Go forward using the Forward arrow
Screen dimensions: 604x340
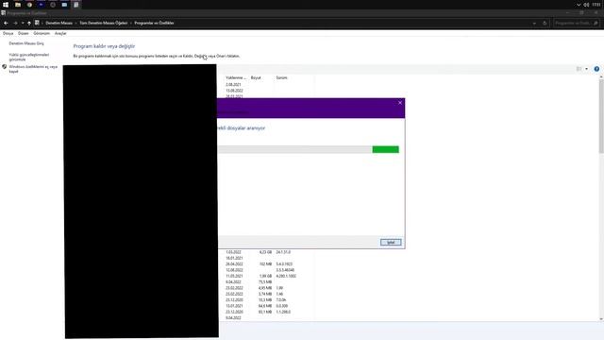pyautogui.click(x=15, y=23)
